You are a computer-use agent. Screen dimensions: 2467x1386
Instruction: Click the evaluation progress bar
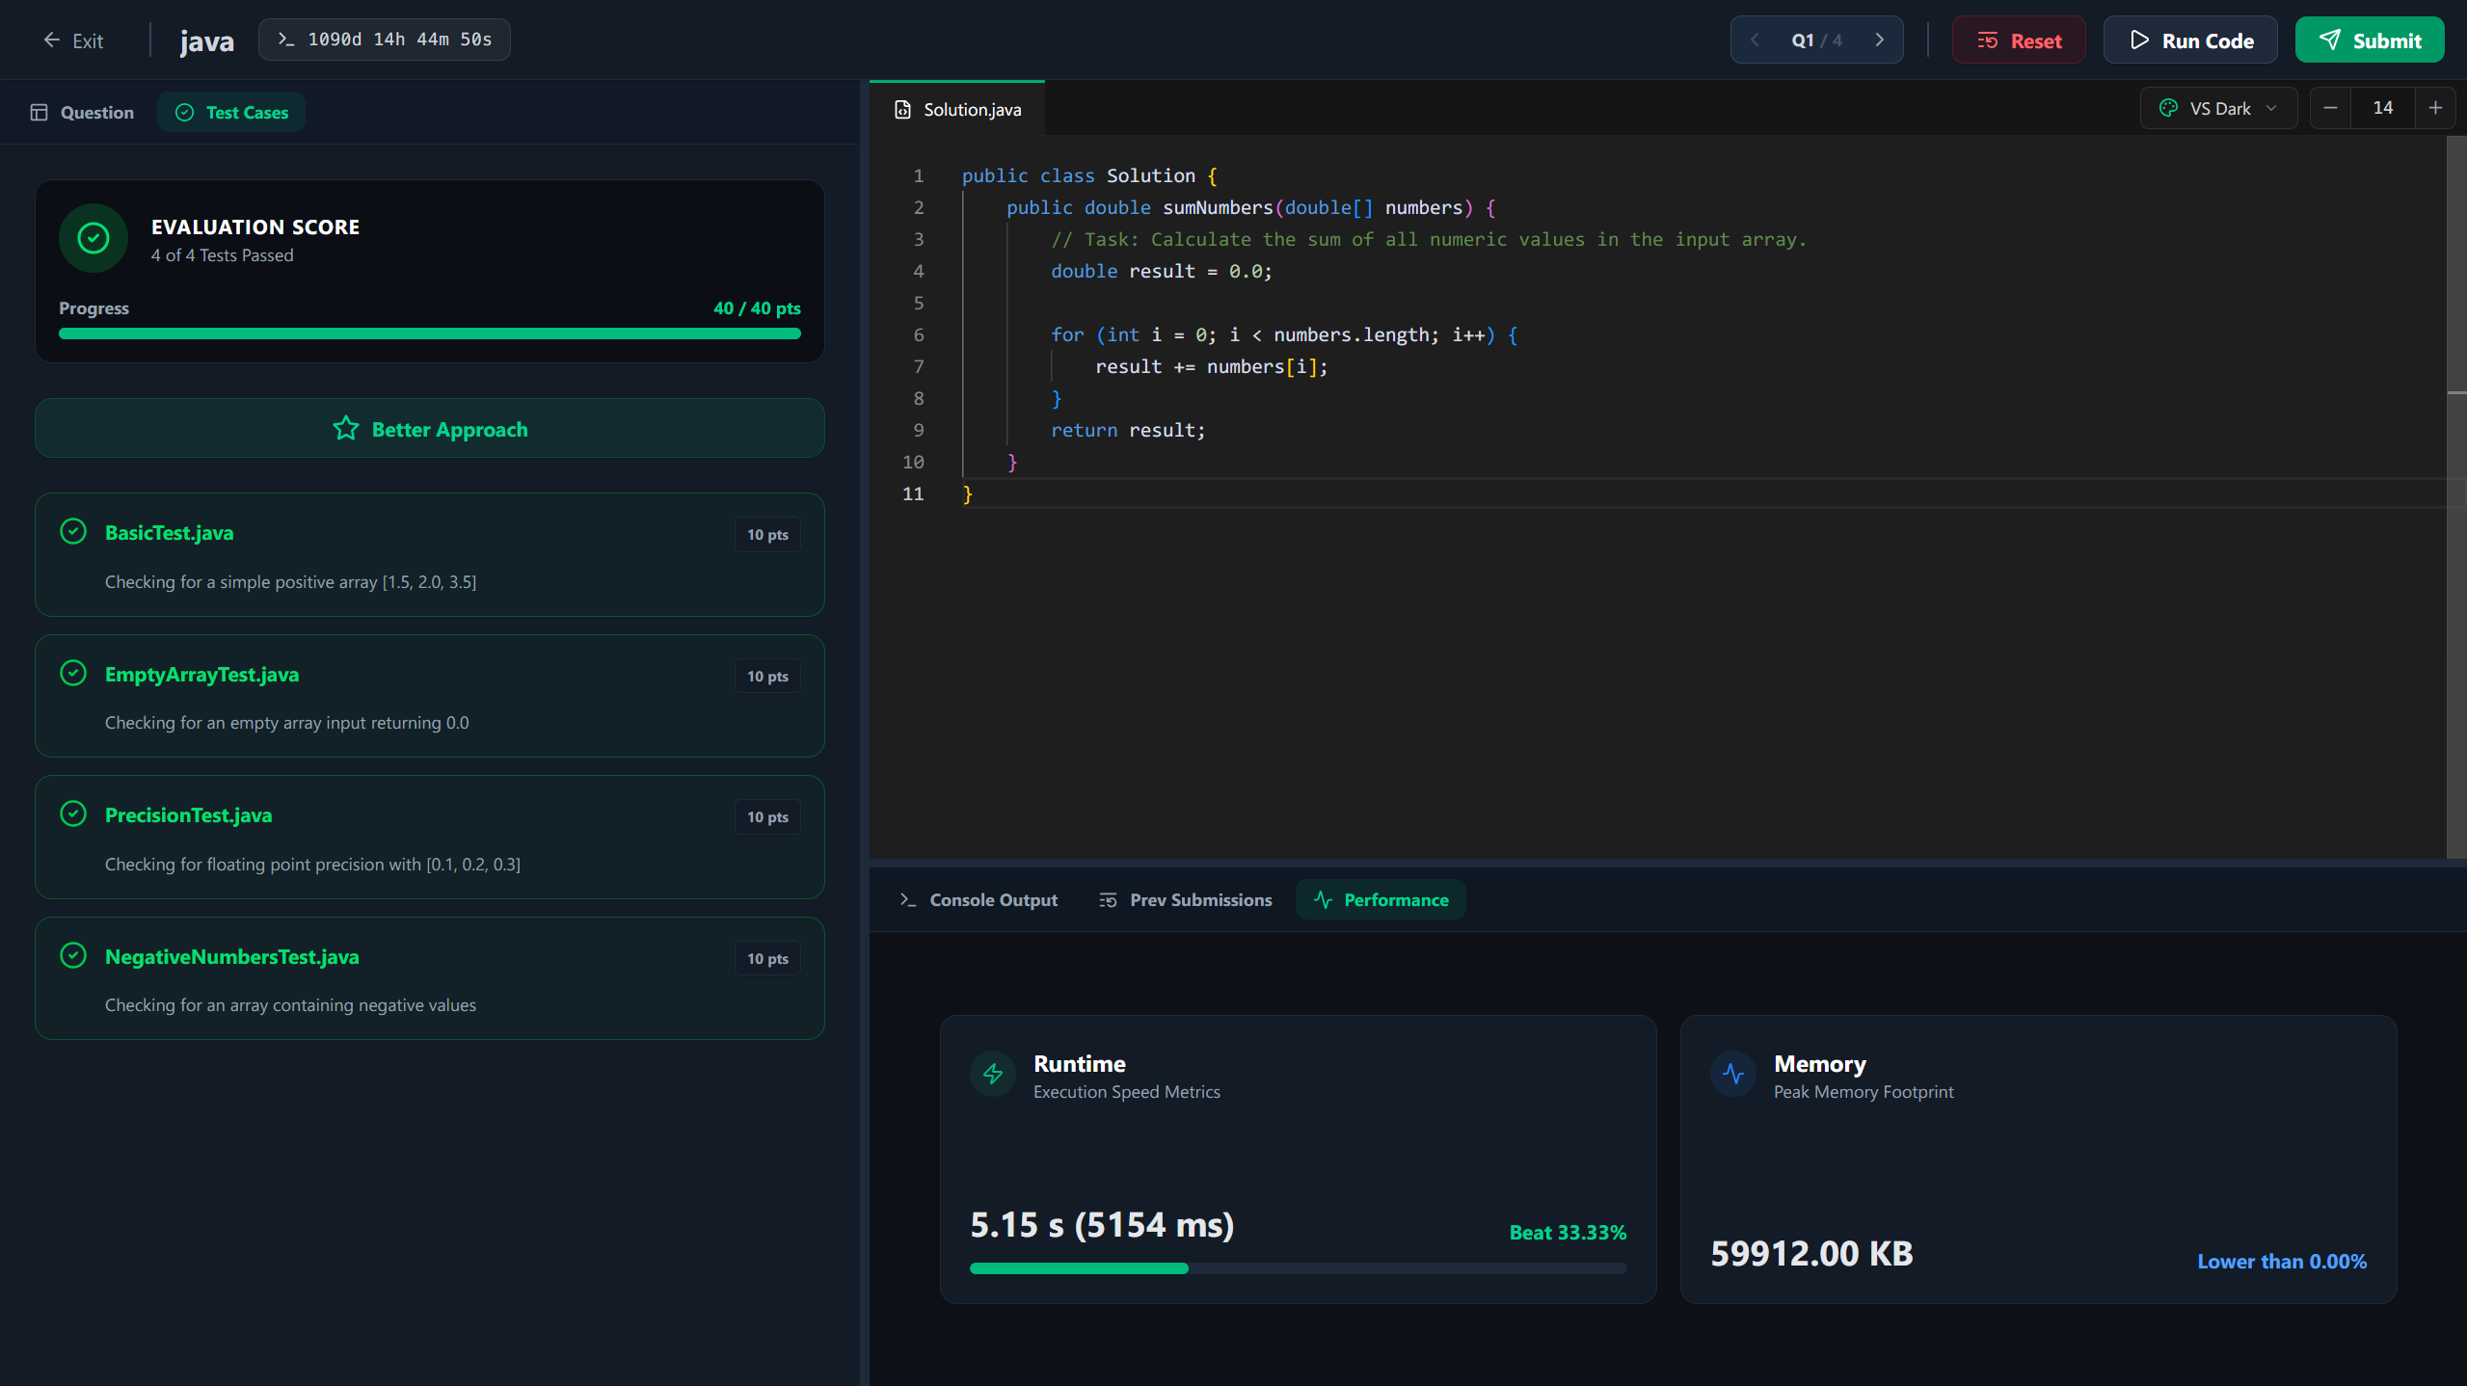(430, 333)
